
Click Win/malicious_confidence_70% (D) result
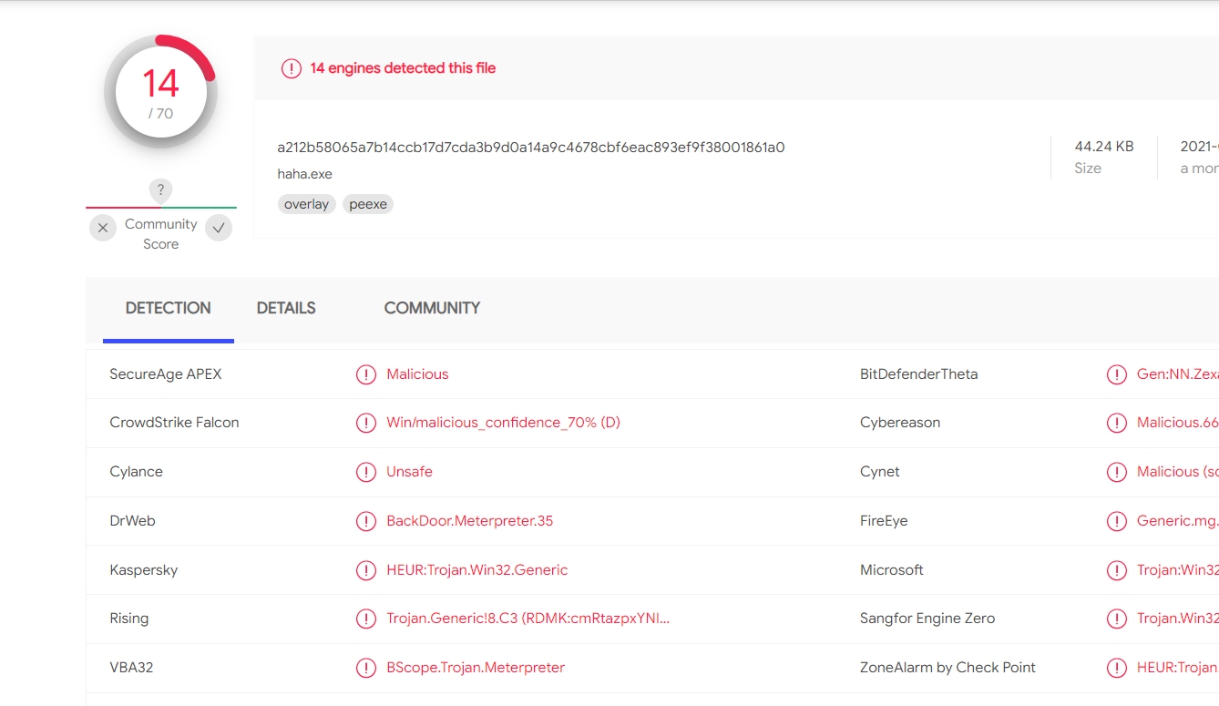(x=503, y=423)
